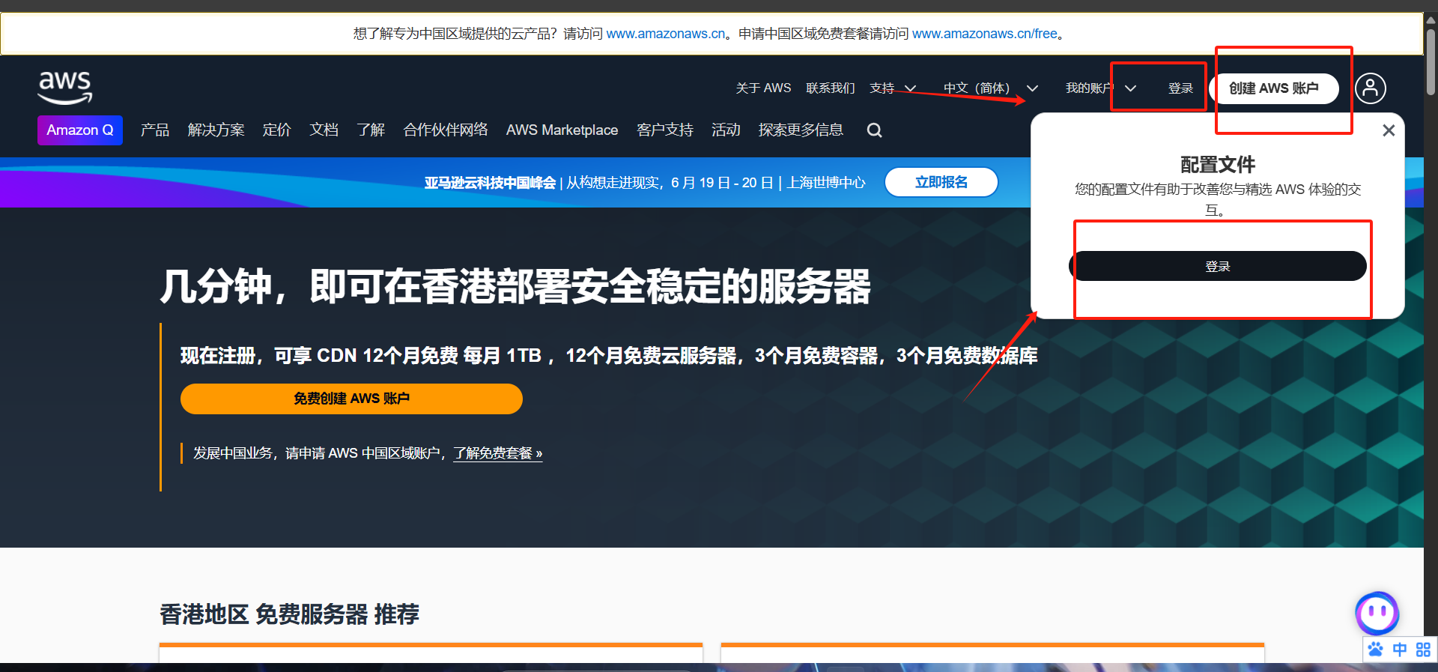
Task: Open the 了解免费套餐 » link
Action: [x=498, y=453]
